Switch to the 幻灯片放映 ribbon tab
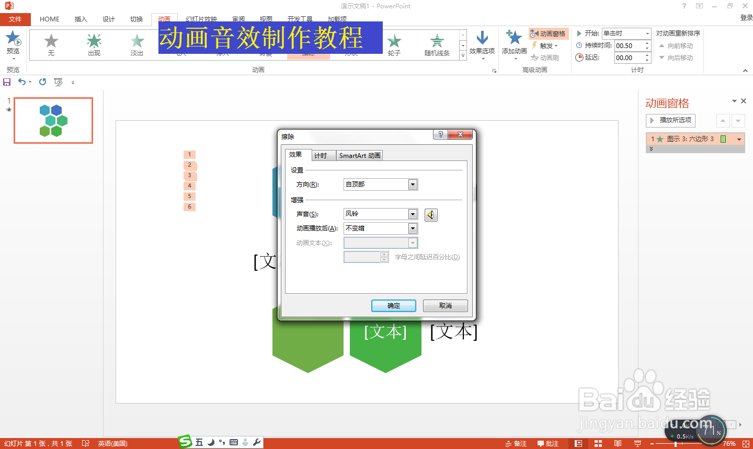 [x=202, y=19]
